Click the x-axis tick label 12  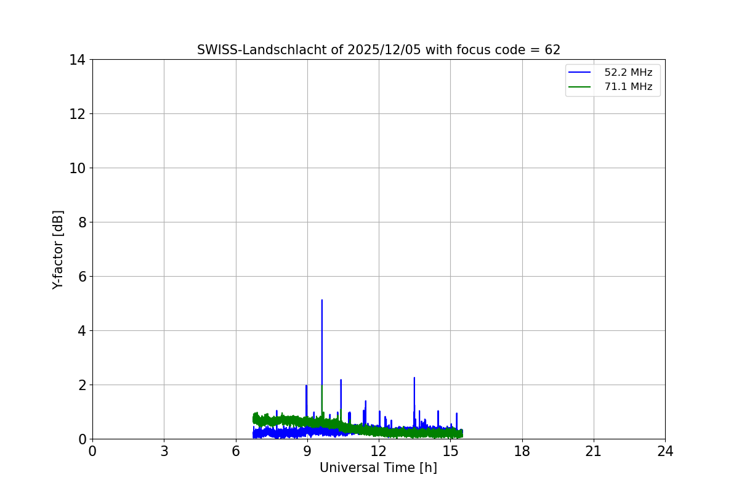click(379, 452)
